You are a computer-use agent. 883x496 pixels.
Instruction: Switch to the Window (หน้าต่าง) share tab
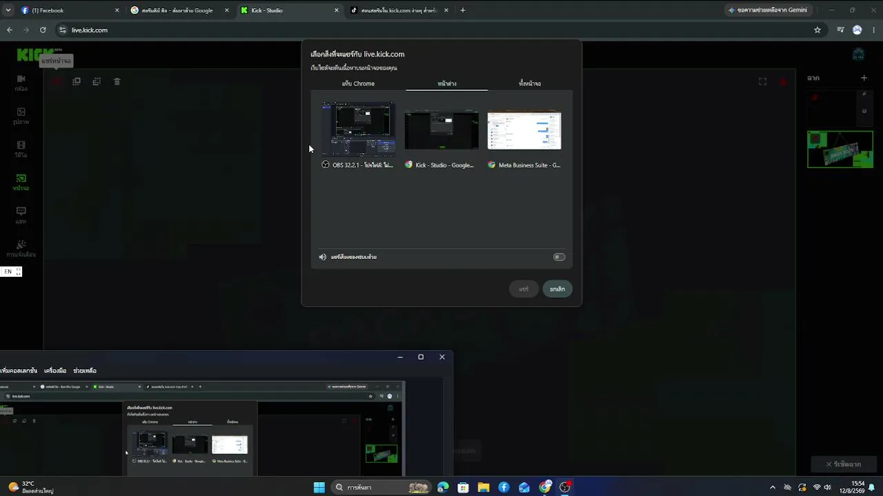[x=447, y=83]
